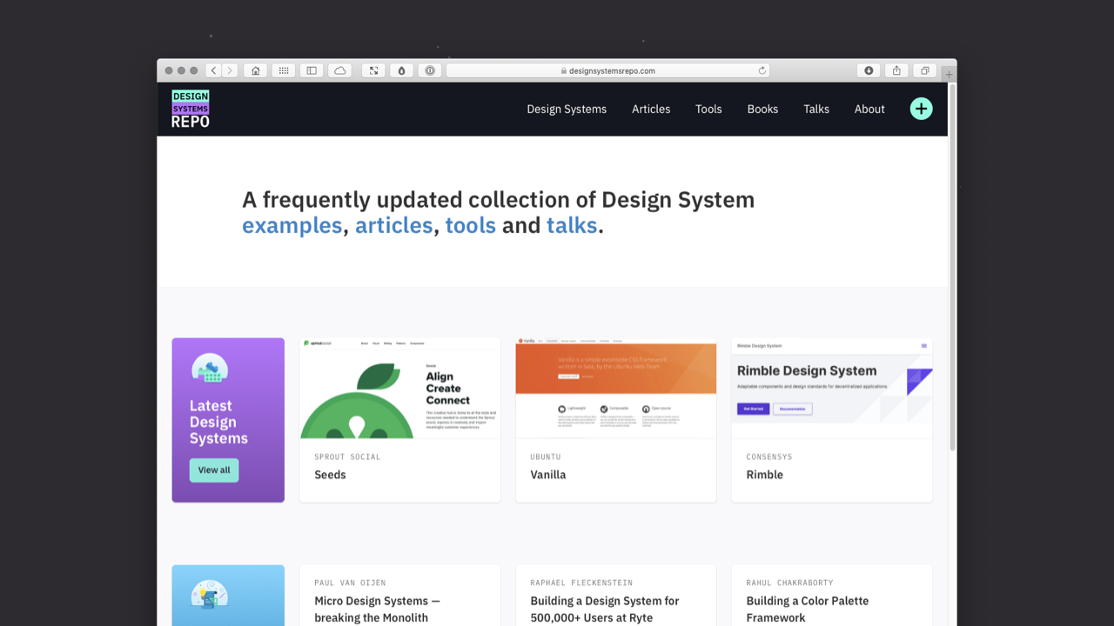Image resolution: width=1114 pixels, height=626 pixels.
Task: Open the About nav item
Action: [x=869, y=109]
